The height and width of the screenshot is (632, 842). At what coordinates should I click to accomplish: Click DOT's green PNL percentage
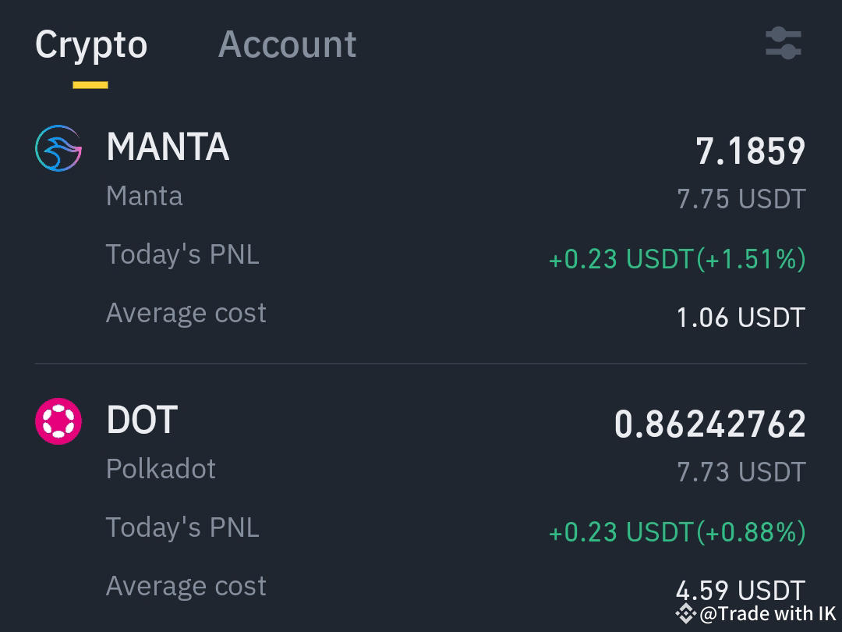pos(752,531)
